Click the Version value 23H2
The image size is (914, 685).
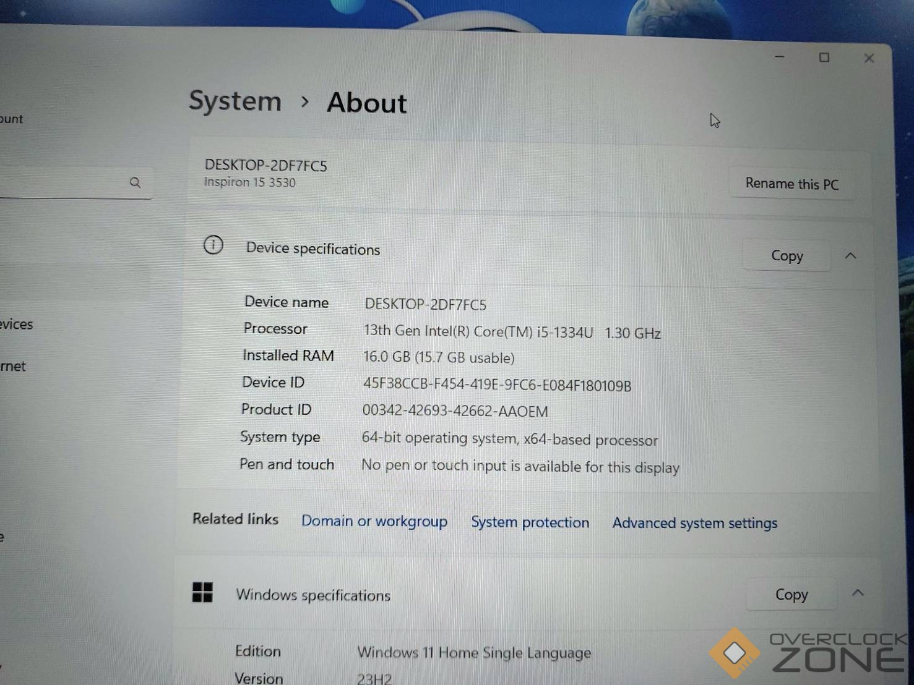pyautogui.click(x=374, y=679)
